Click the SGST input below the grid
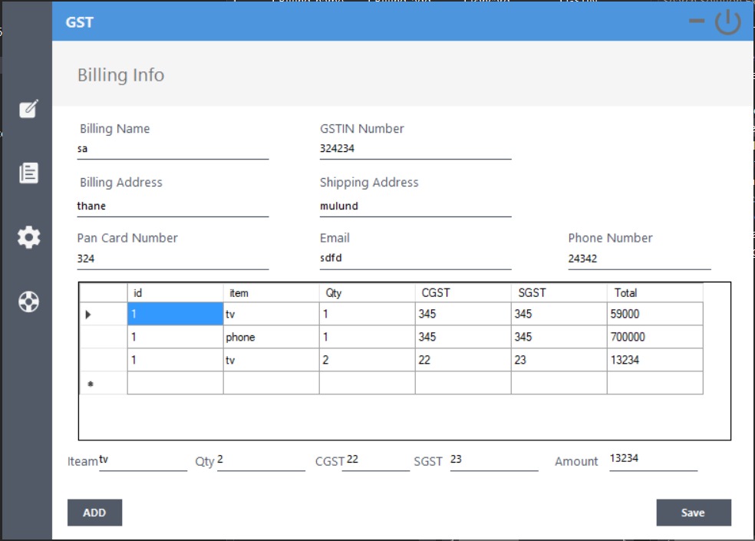 [x=494, y=460]
